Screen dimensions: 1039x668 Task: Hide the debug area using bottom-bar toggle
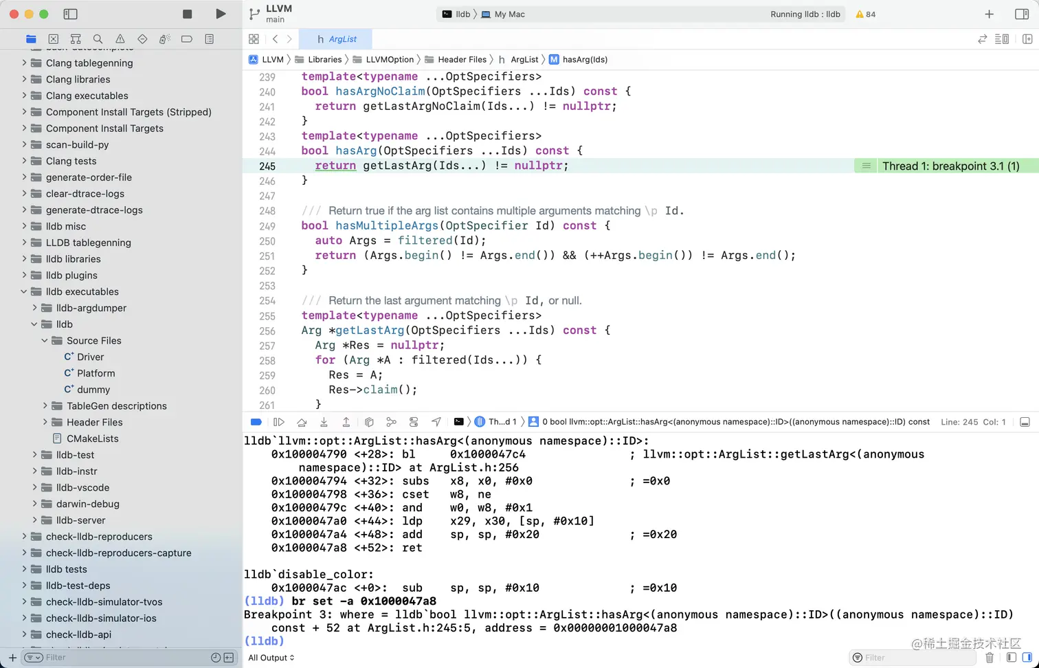1025,422
